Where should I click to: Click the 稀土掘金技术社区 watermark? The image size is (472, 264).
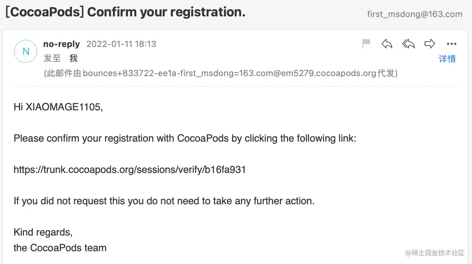[x=435, y=253]
